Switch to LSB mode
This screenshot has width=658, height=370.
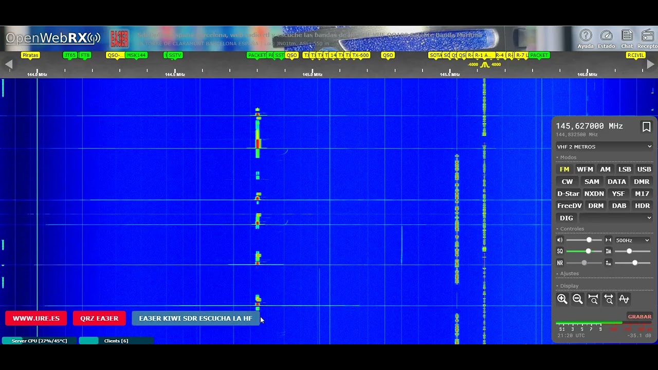click(625, 170)
